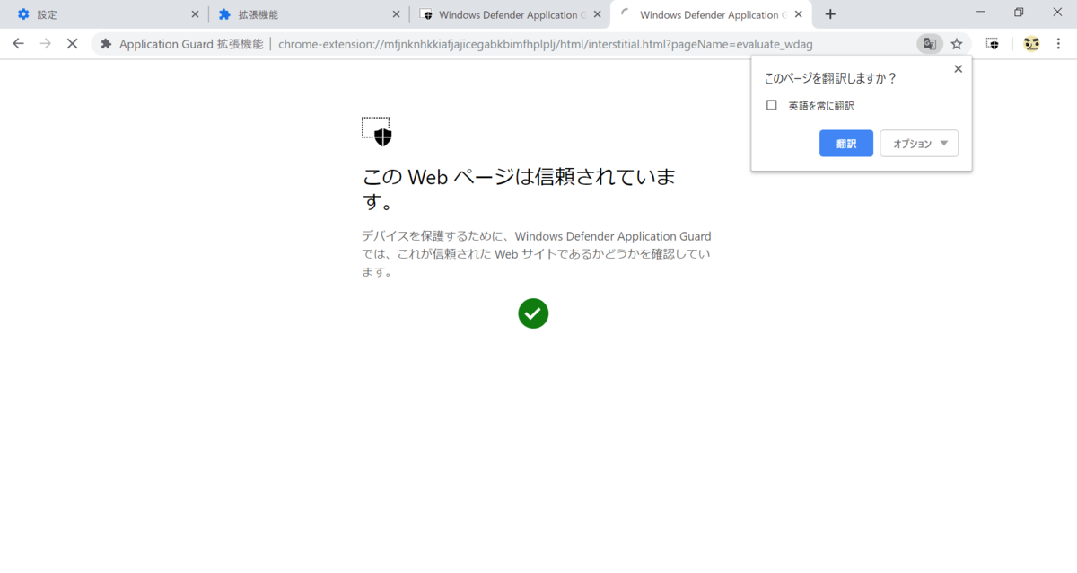The image size is (1077, 573).
Task: Minimize the browser window
Action: click(x=980, y=12)
